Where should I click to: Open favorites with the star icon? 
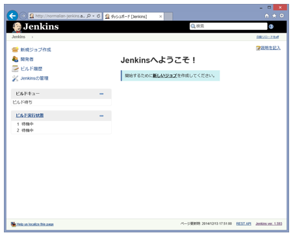pyautogui.click(x=274, y=16)
